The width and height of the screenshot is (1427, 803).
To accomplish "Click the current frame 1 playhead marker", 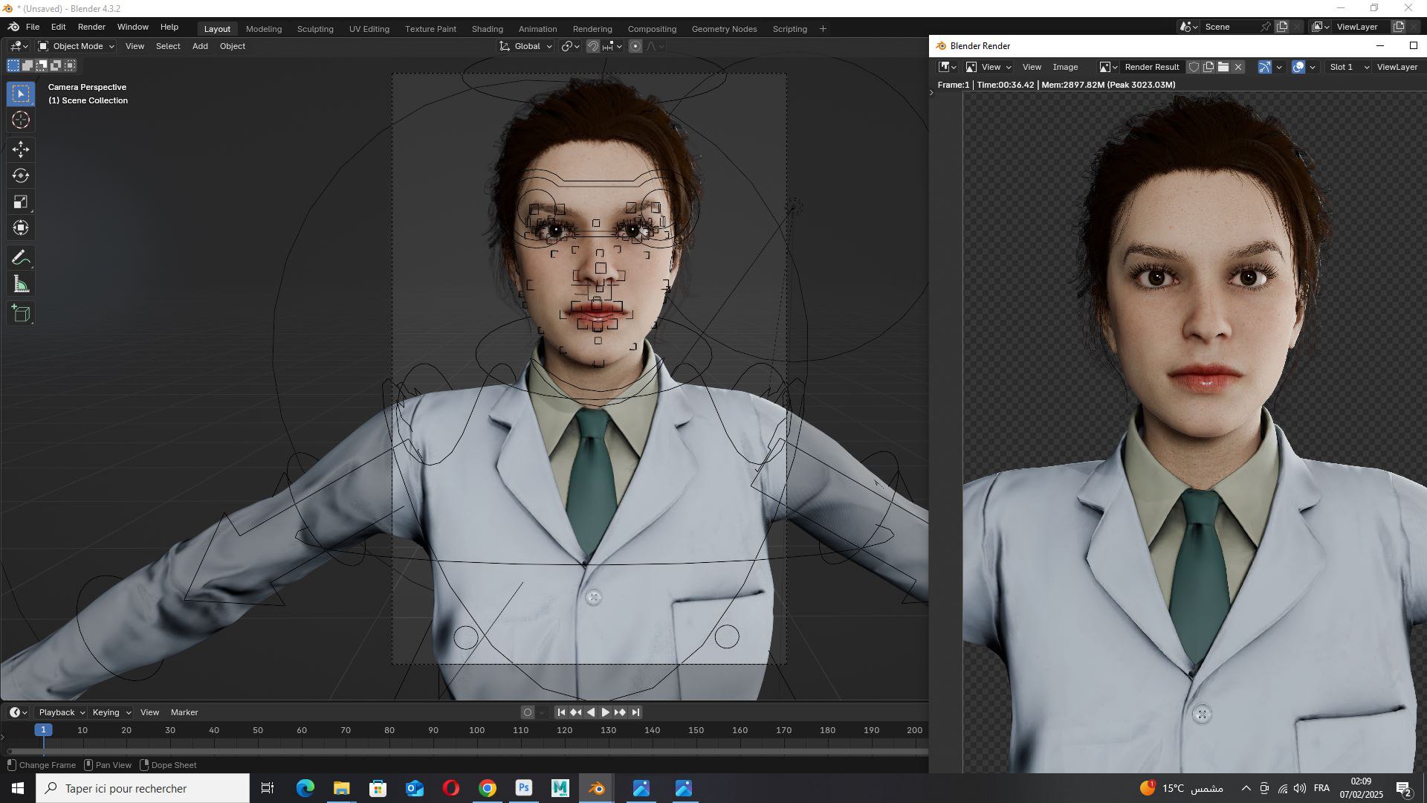I will [x=43, y=730].
